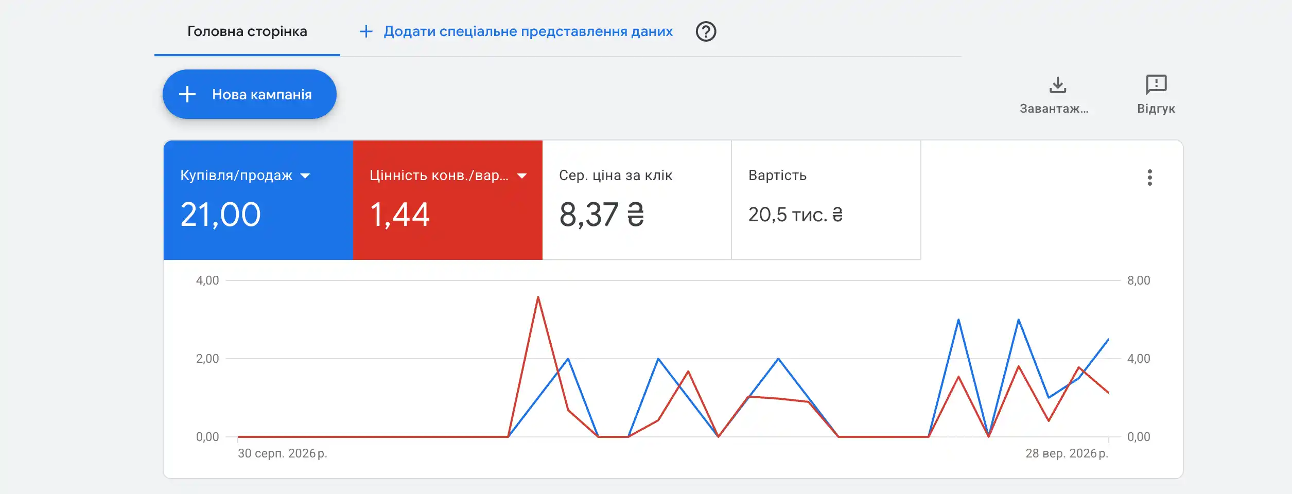Click the 8,00 right axis label
The image size is (1292, 494).
coord(1139,280)
